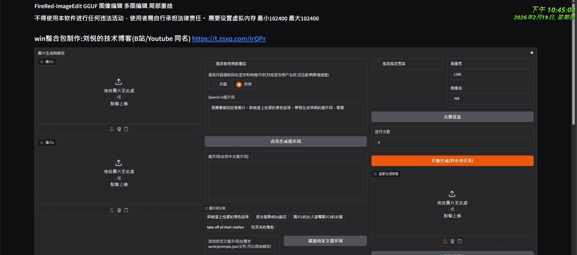577x255 pixels.
Task: Choose the 吐舌头扮鬼脸 example prompt
Action: coord(263,227)
